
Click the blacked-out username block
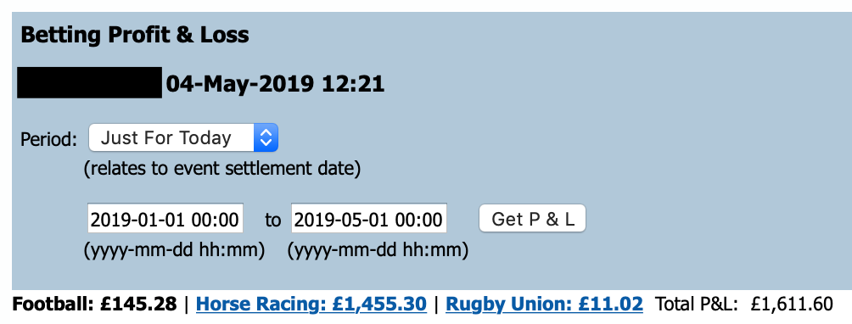pyautogui.click(x=90, y=82)
